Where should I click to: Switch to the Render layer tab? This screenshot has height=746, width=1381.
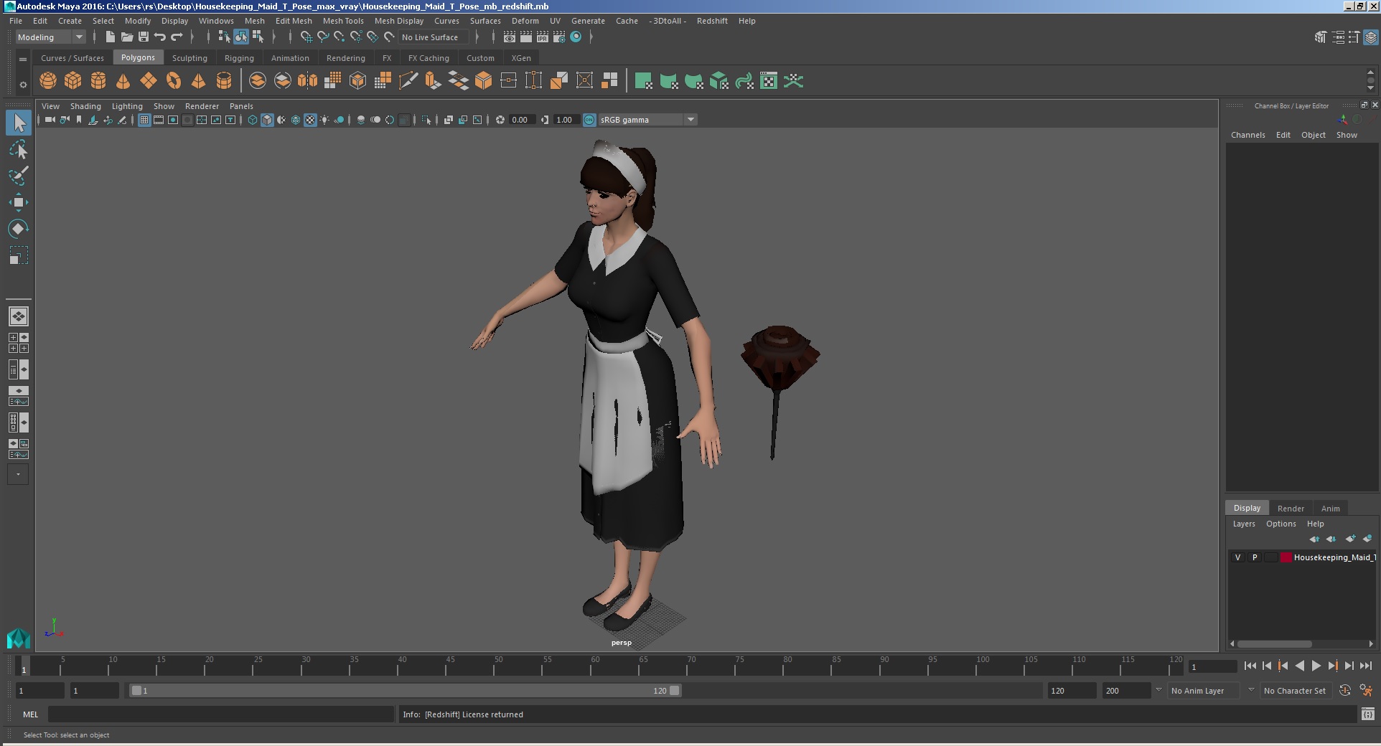1291,508
